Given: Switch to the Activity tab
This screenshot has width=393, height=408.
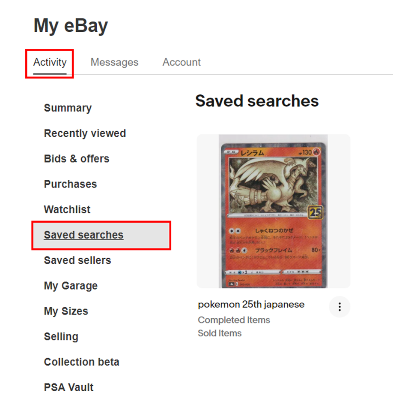Looking at the screenshot, I should [50, 63].
